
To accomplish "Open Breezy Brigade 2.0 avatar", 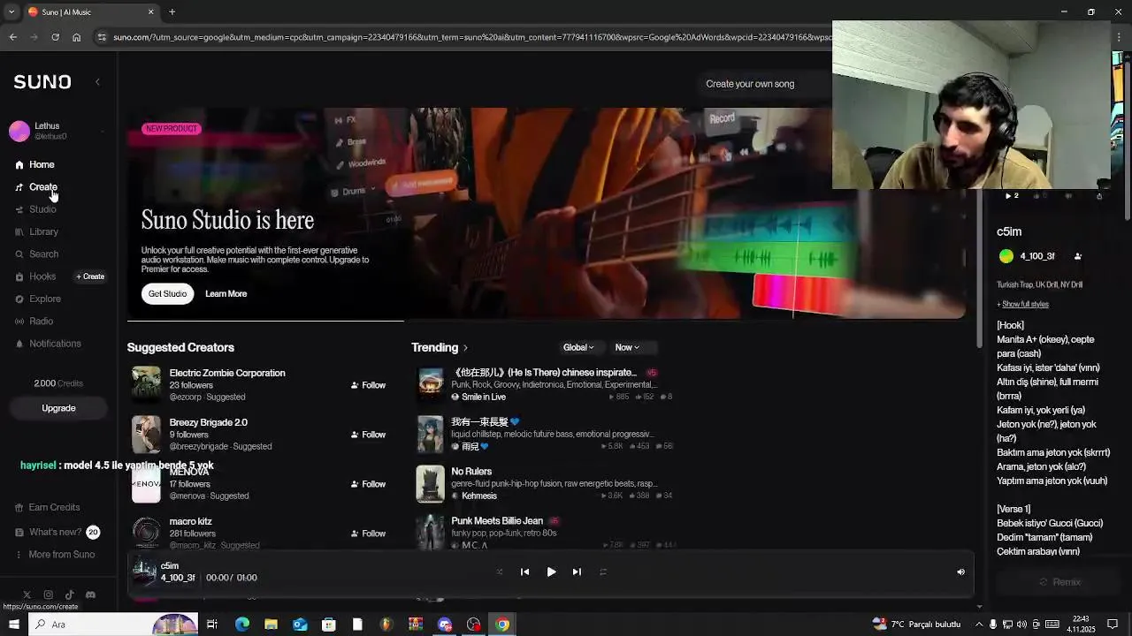I will point(146,434).
